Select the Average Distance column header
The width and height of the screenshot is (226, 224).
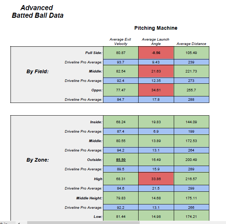tap(191, 43)
